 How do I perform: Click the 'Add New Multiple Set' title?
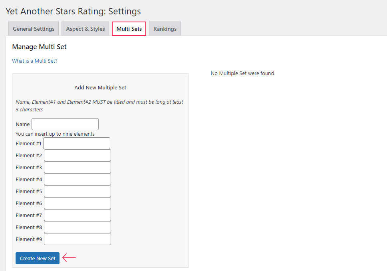[x=100, y=87]
